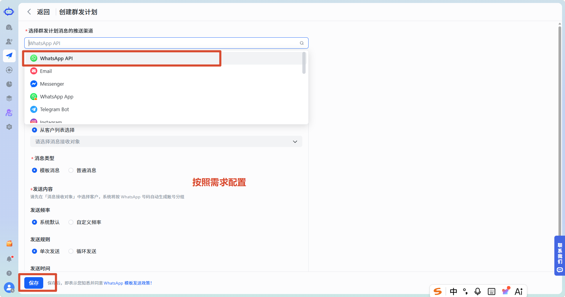Click the back arrow chevron
The image size is (565, 297).
pos(29,12)
